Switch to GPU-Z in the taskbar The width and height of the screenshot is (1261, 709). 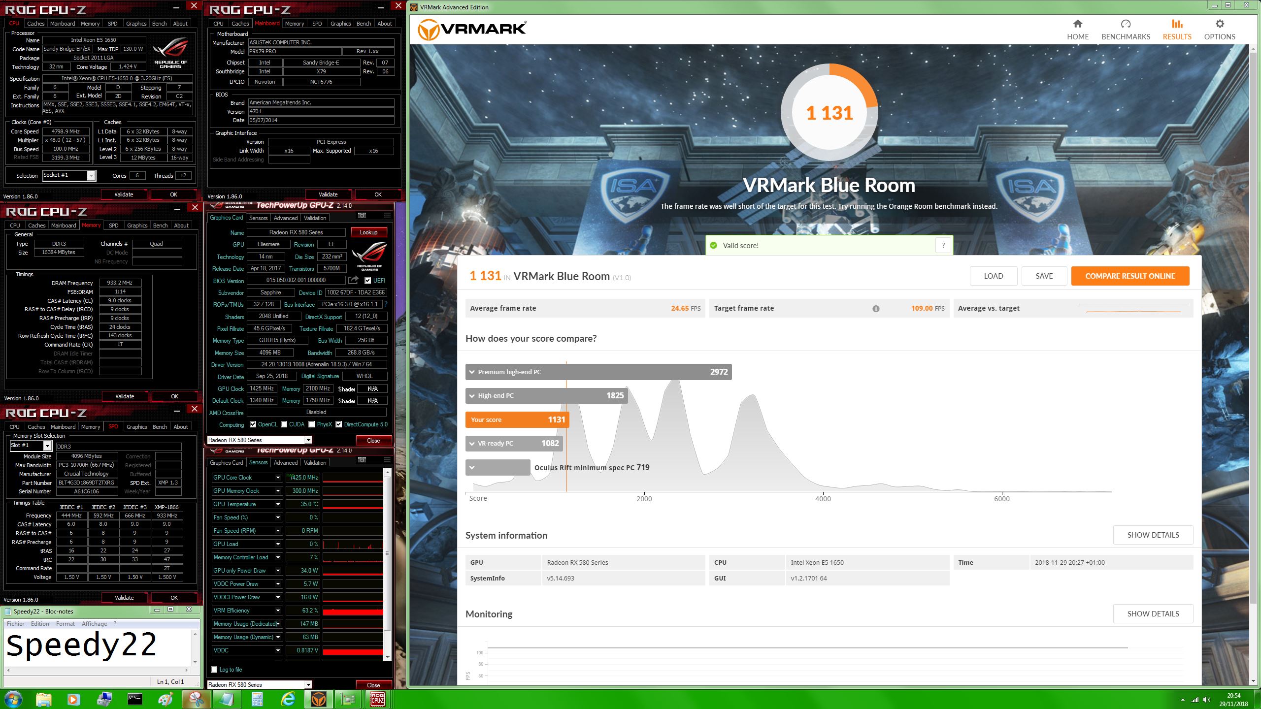coord(349,699)
